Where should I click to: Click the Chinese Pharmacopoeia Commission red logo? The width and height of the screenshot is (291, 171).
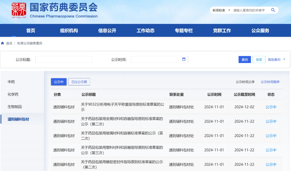click(x=19, y=10)
